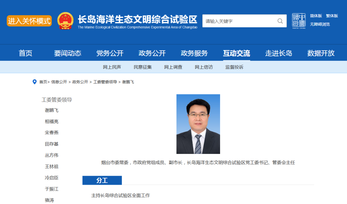Screen dimensions: 347x204
Task: Click the location pin breadcrumb icon
Action: (34, 82)
